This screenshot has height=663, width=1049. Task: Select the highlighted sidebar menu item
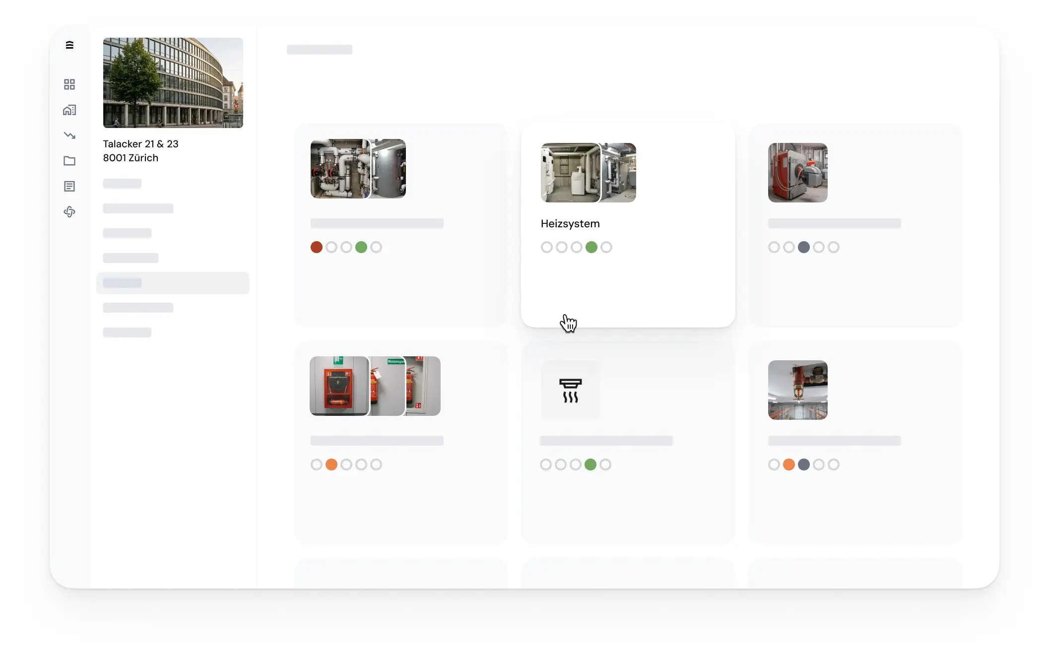pyautogui.click(x=173, y=283)
